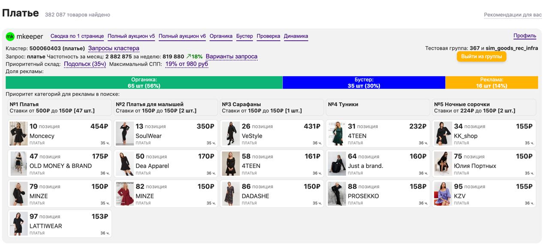Click the green Органика share bar segment

click(144, 83)
